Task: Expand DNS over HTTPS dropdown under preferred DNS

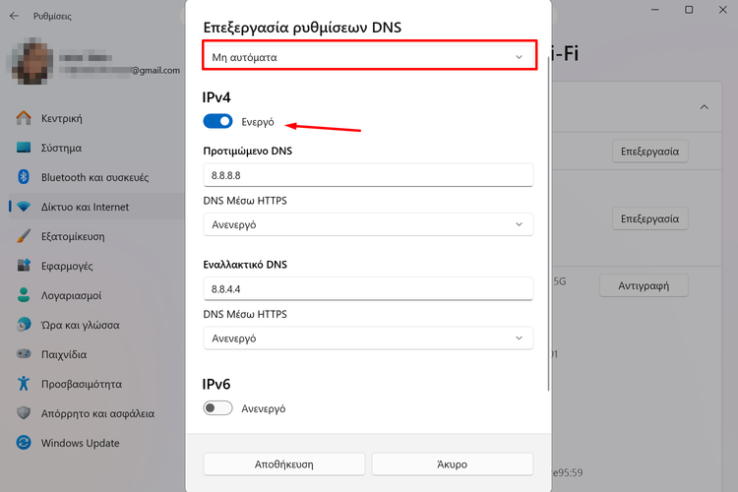Action: pyautogui.click(x=368, y=224)
